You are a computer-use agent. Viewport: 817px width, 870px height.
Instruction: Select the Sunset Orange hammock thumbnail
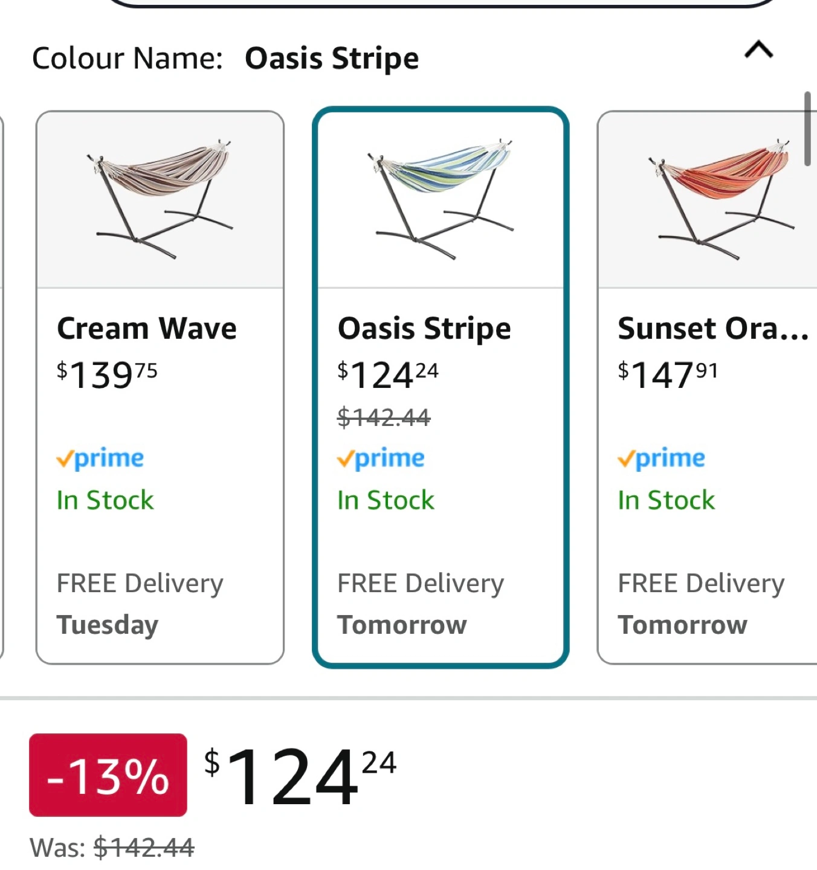[x=708, y=199]
